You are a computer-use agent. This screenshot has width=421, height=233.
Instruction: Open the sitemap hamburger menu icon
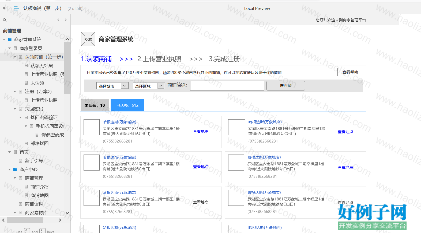pyautogui.click(x=16, y=8)
